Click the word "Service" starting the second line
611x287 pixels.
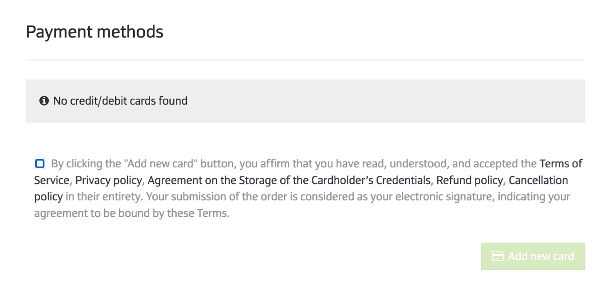point(51,180)
